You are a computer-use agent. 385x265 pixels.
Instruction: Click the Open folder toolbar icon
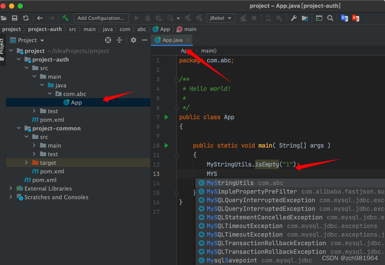tap(3, 18)
